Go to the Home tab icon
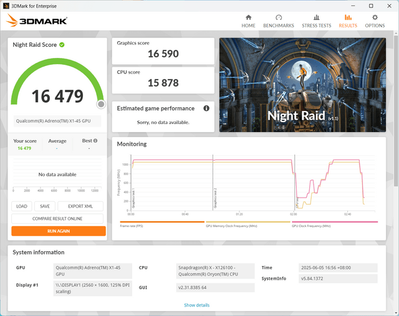The width and height of the screenshot is (399, 316). coord(248,17)
